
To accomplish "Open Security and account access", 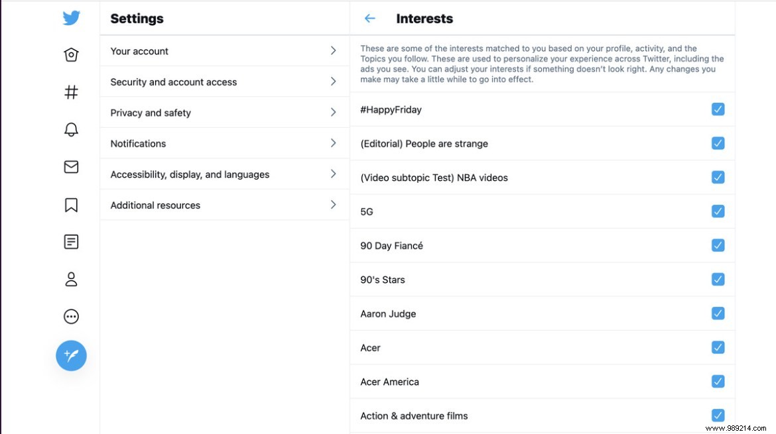I will pos(224,81).
